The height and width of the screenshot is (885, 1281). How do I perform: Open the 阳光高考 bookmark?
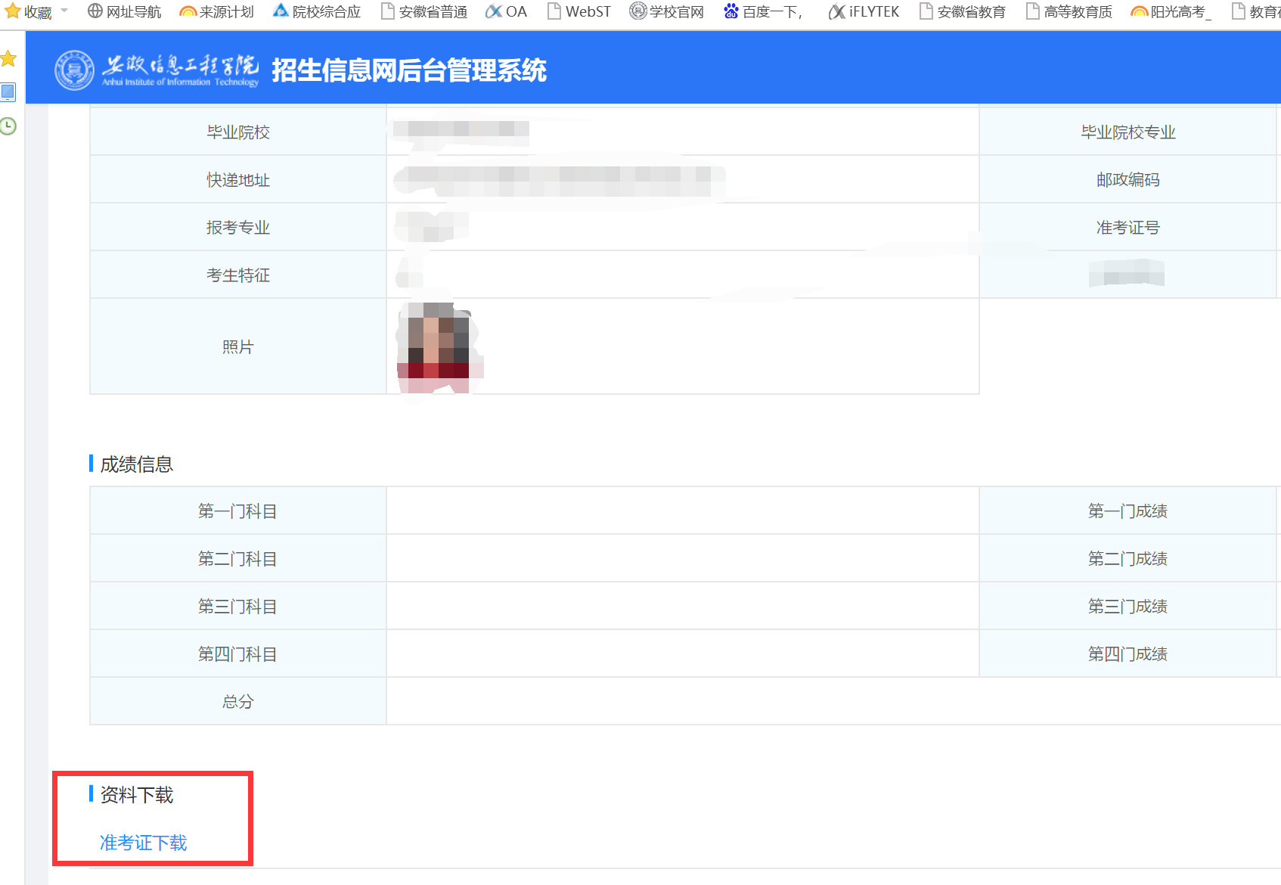click(1171, 11)
